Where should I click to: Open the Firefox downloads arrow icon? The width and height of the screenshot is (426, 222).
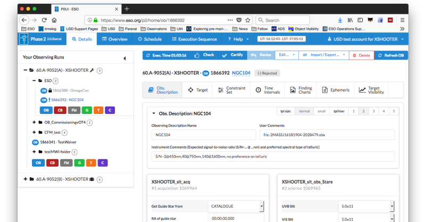[340, 20]
